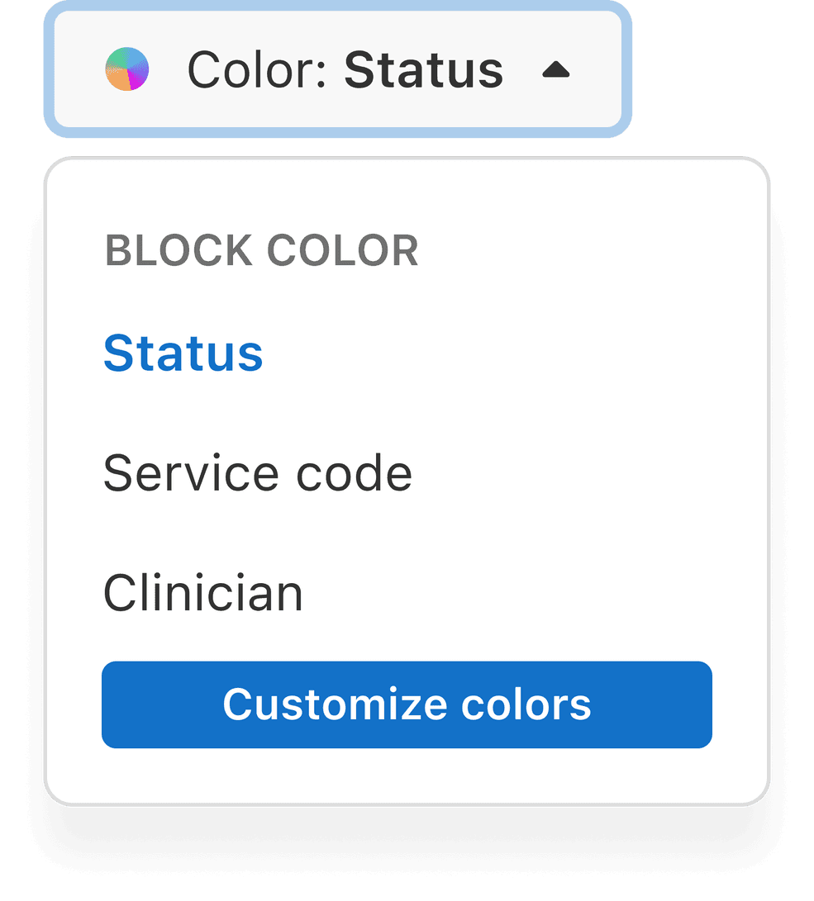Select the Status block color option
The image size is (814, 901).
pyautogui.click(x=183, y=353)
